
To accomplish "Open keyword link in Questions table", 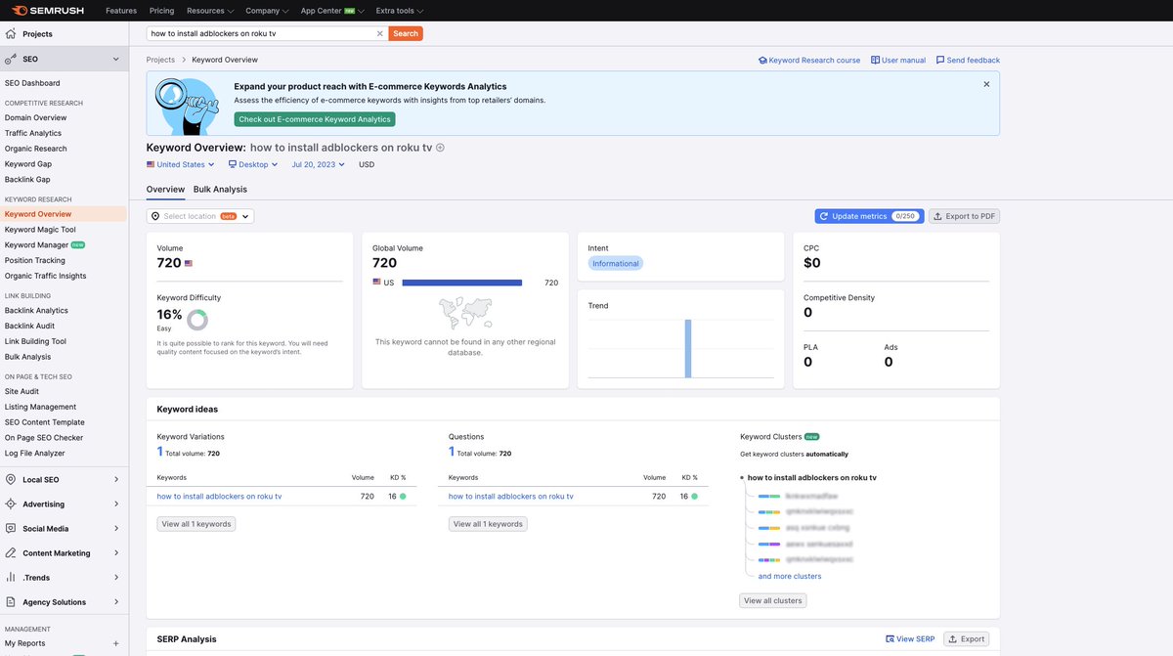I will tap(511, 497).
